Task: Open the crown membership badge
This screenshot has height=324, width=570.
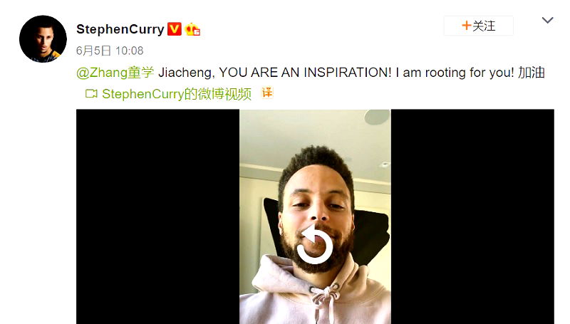Action: (x=192, y=29)
